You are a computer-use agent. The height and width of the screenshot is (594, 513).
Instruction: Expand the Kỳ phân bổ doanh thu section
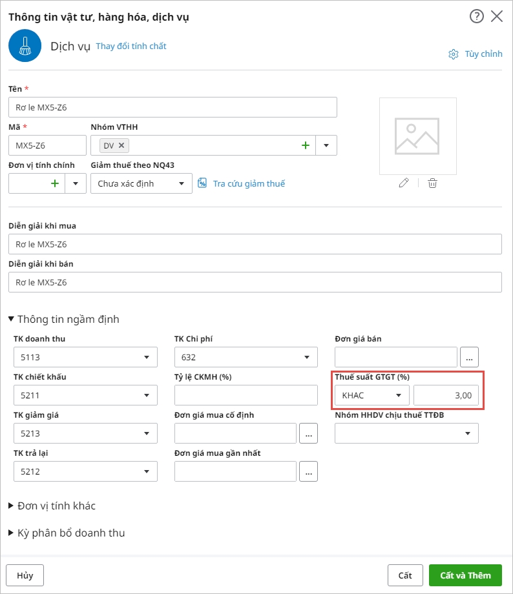tap(12, 533)
